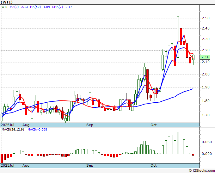The height and width of the screenshot is (173, 215).
Task: Click the current price tag 2.16
Action: (x=205, y=57)
